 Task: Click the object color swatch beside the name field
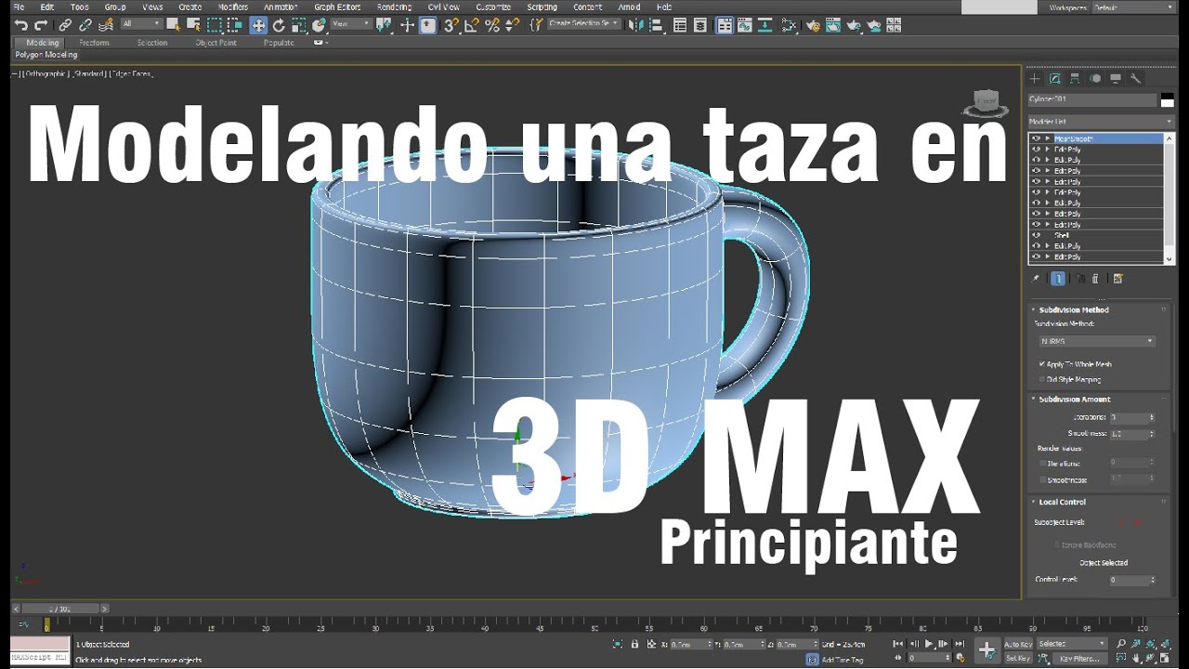(1167, 99)
